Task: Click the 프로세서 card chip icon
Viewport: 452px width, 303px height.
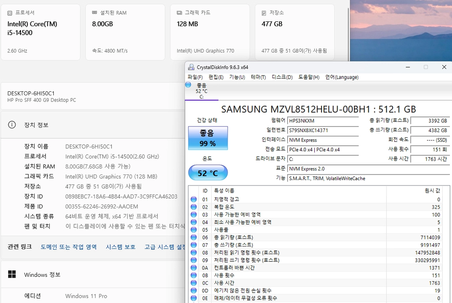Action: coord(10,13)
